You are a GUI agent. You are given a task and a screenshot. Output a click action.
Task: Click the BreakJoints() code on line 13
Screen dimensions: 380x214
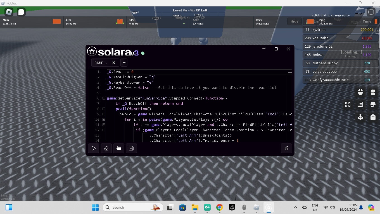click(191, 135)
